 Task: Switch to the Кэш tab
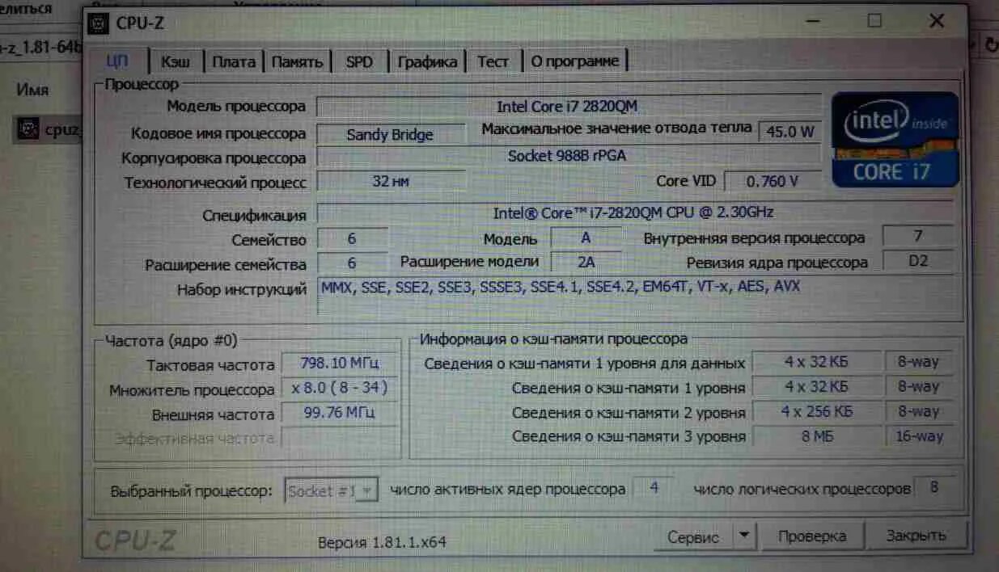(x=177, y=60)
